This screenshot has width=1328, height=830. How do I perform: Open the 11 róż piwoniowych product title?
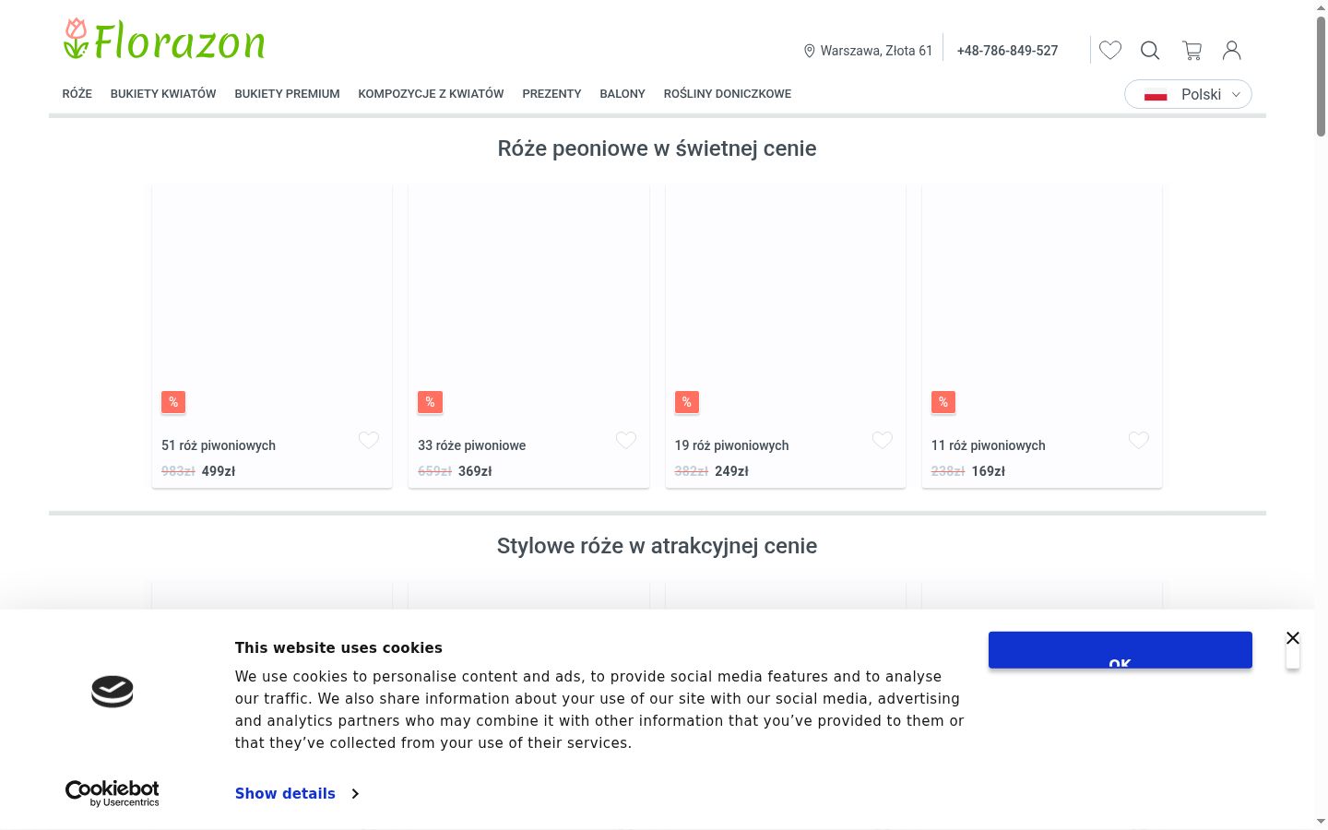(x=989, y=445)
